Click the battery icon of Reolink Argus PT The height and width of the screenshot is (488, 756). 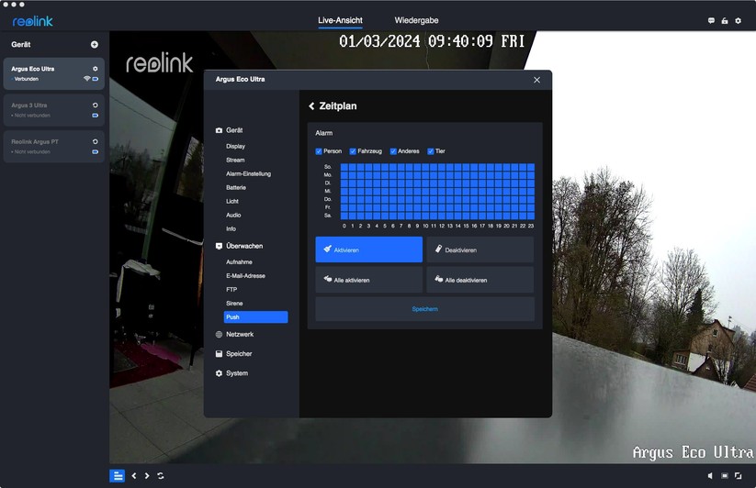tap(95, 151)
